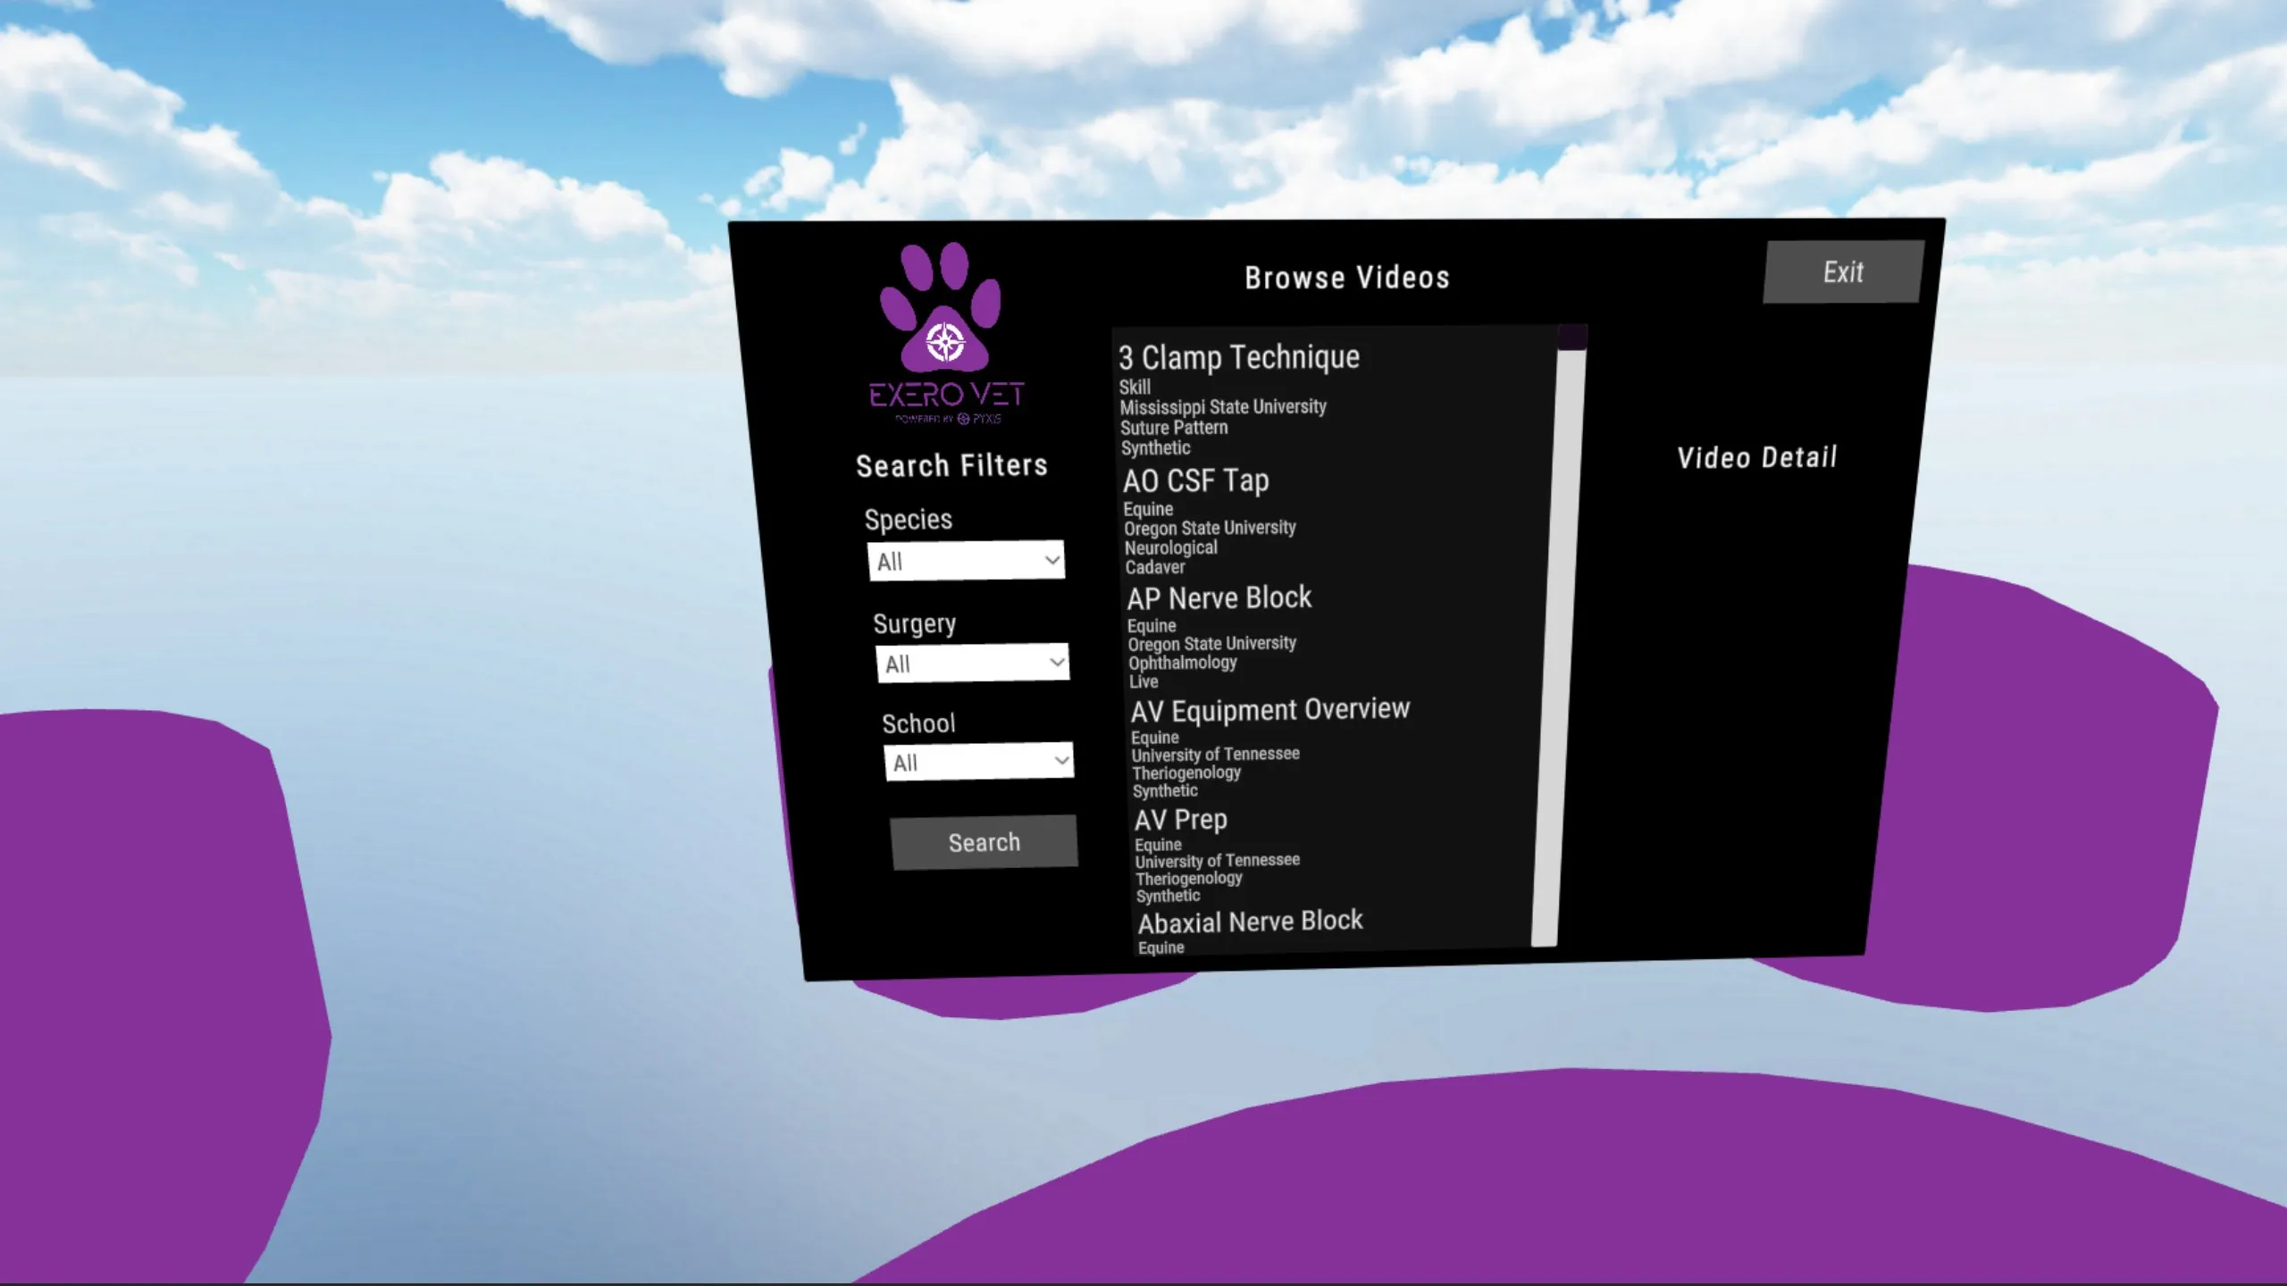Click the School dropdown chevron arrow
Screen dimensions: 2287x1286
coord(1060,761)
